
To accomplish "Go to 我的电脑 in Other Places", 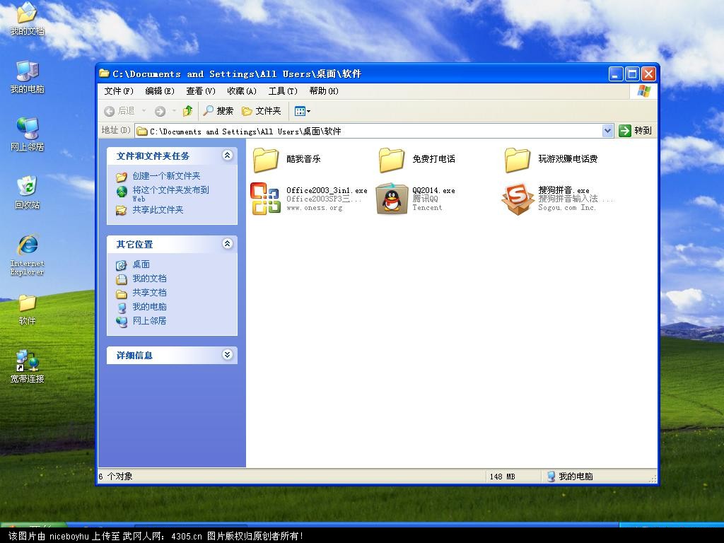I will [x=149, y=307].
